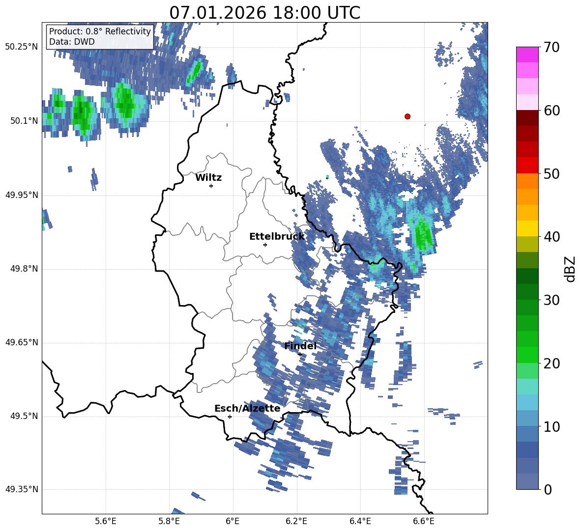Image resolution: width=582 pixels, height=531 pixels.
Task: Click the 'Data: DWD' text
Action: (x=72, y=42)
